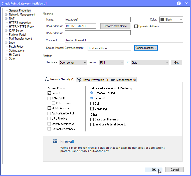
Task: Select Platform Portal in the tree
Action: click(x=17, y=35)
